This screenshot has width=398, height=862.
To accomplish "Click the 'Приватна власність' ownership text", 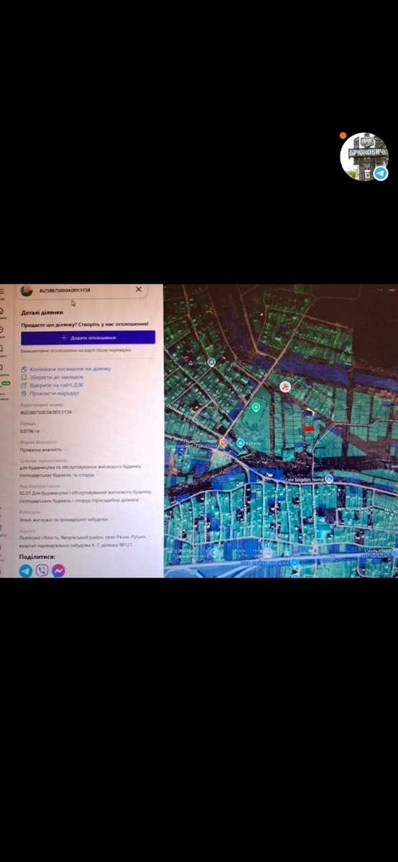I will pos(41,450).
